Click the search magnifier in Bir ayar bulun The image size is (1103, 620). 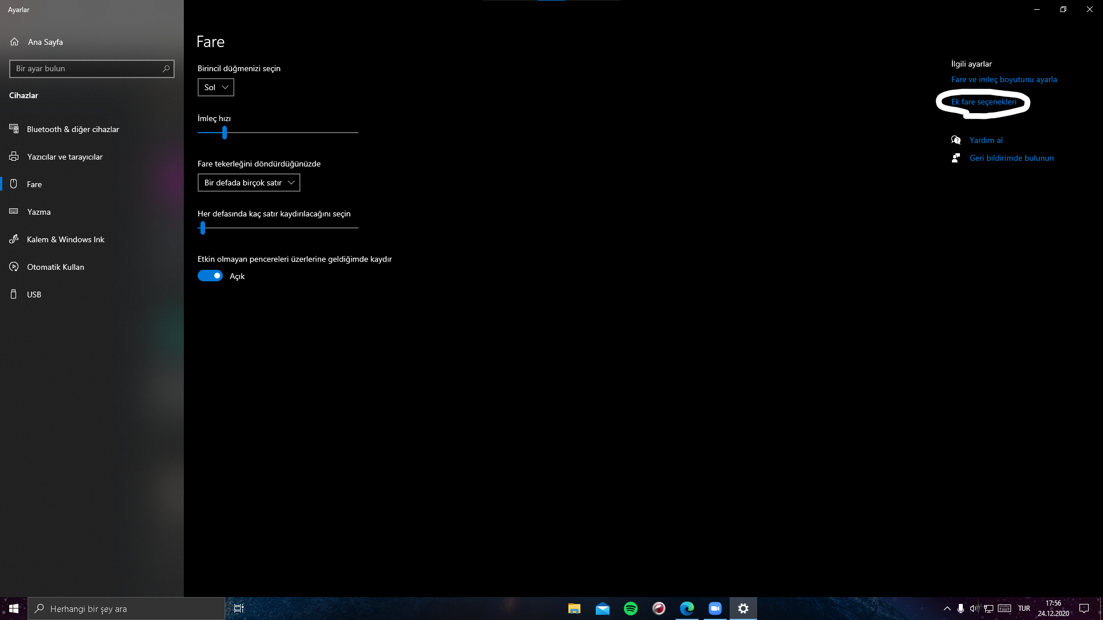[166, 68]
